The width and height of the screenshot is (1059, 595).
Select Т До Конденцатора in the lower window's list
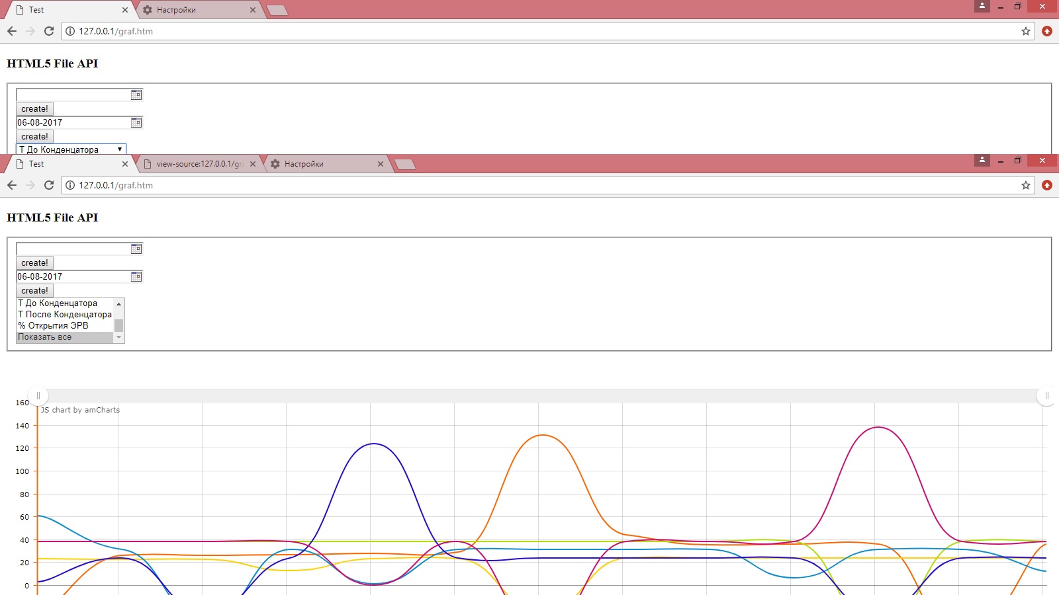pos(65,303)
